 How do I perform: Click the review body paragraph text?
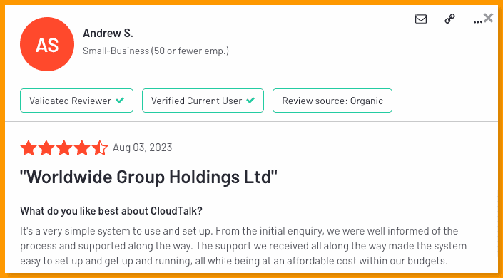[243, 246]
